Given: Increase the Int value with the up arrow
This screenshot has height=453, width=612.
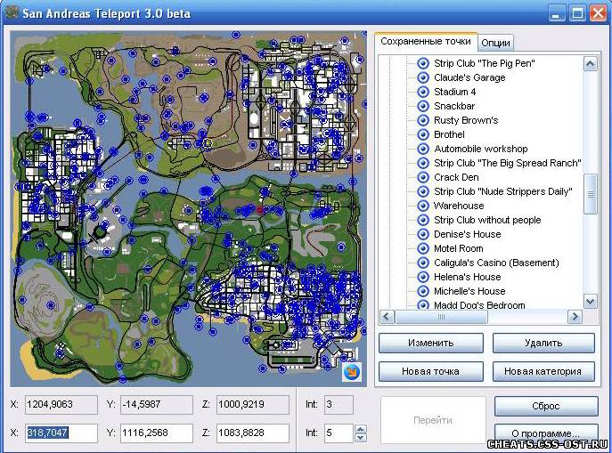Looking at the screenshot, I should tap(360, 428).
